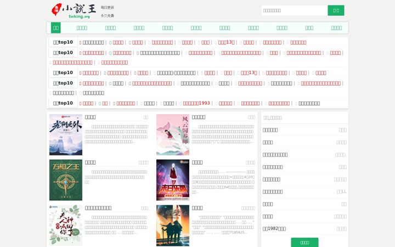Select the highlighted green home tab
This screenshot has height=247, width=395.
[55, 28]
